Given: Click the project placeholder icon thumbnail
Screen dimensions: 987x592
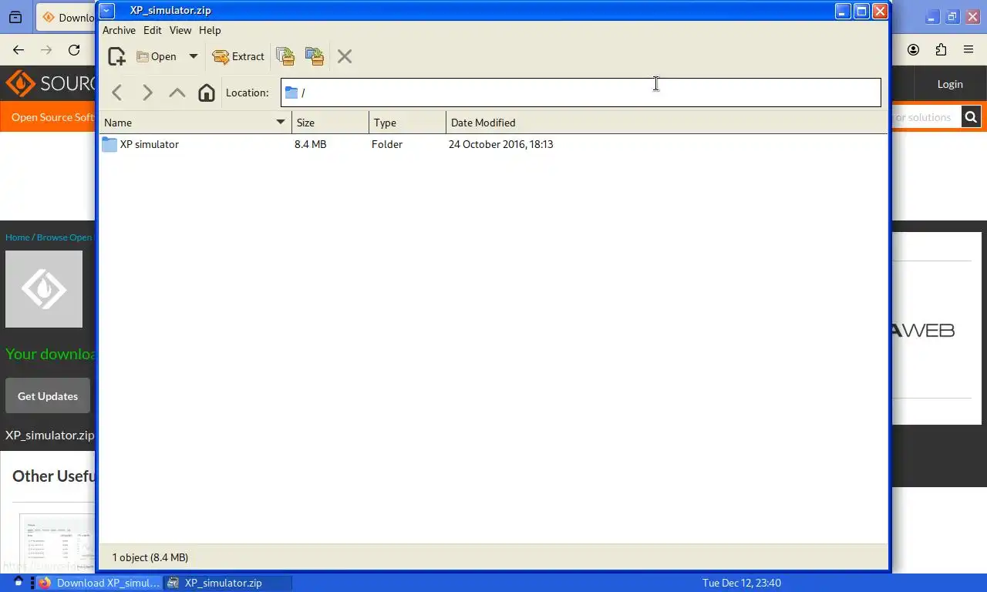Looking at the screenshot, I should pyautogui.click(x=44, y=289).
